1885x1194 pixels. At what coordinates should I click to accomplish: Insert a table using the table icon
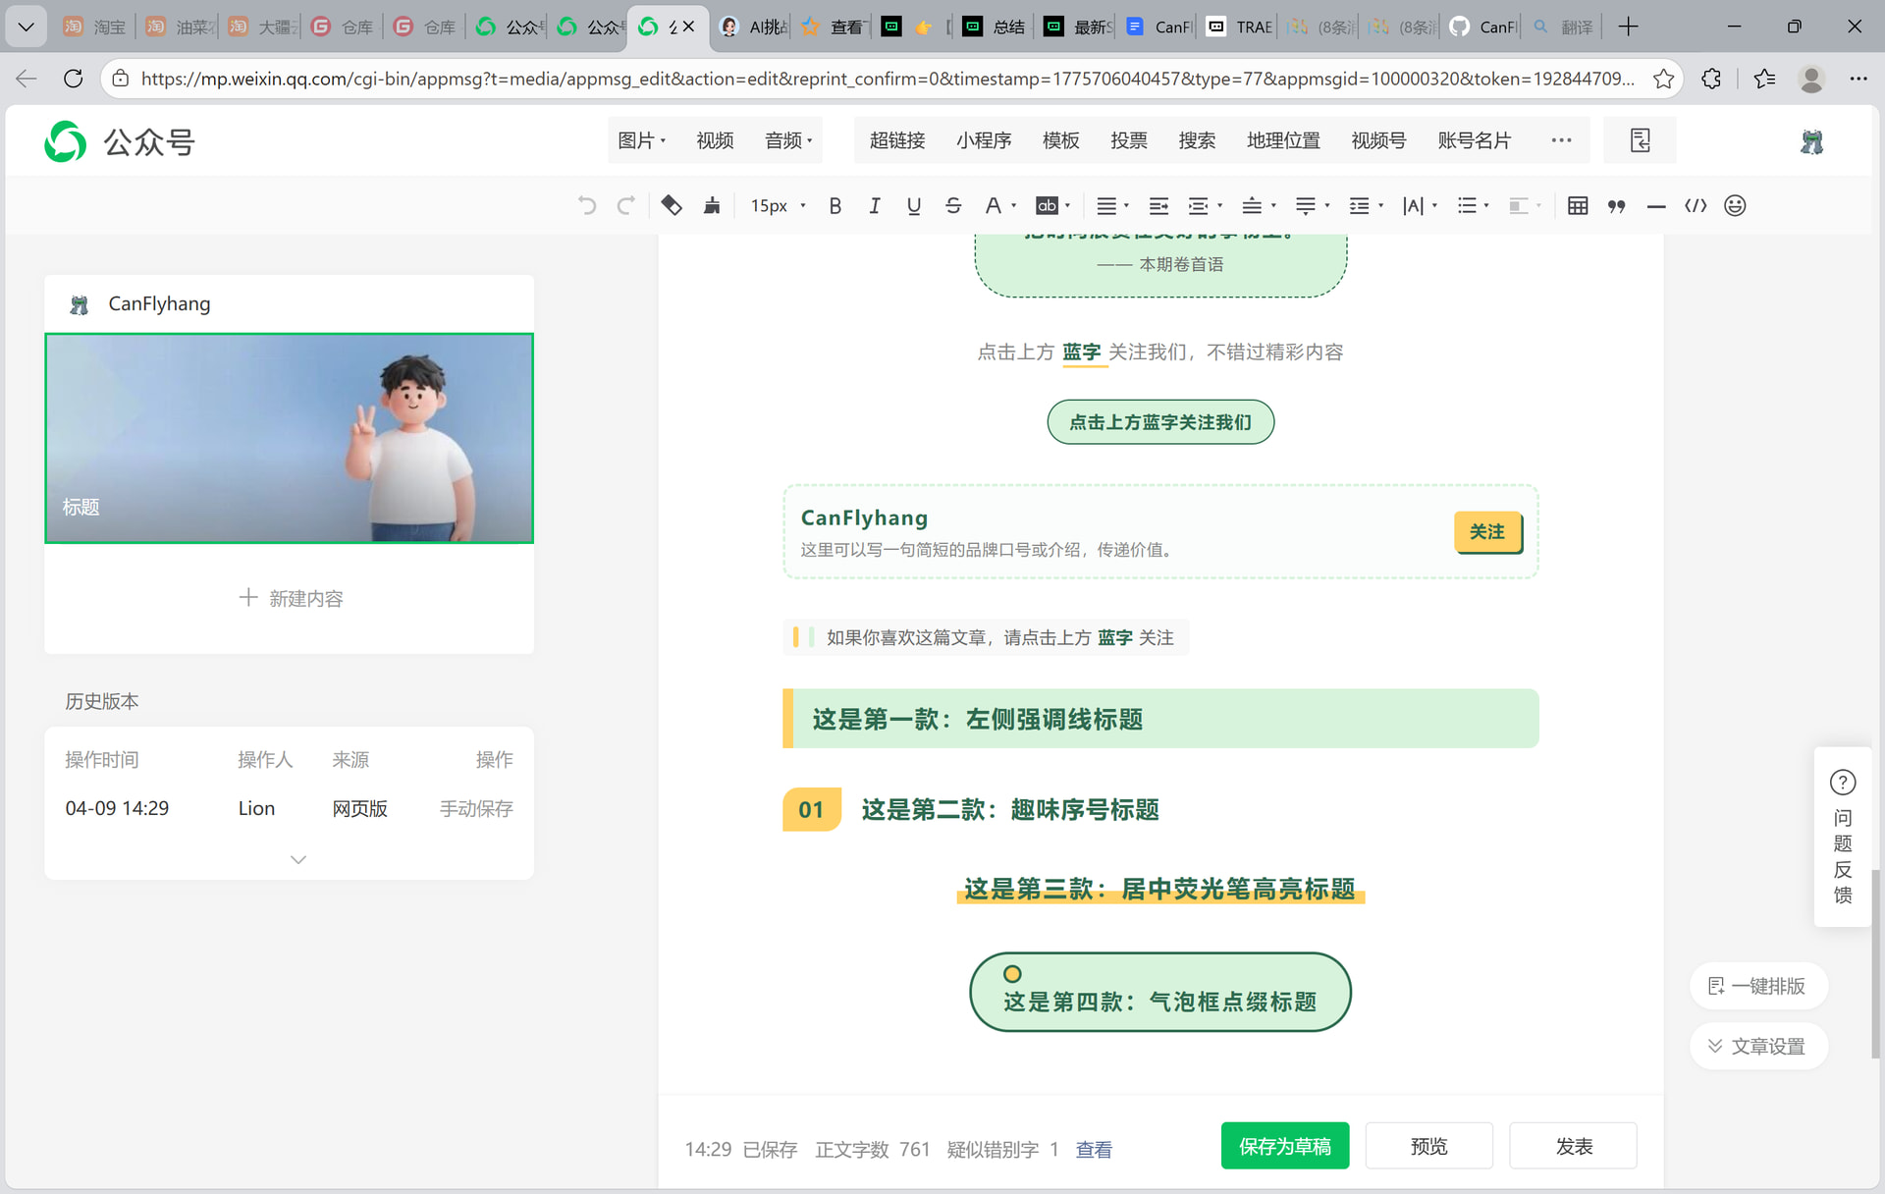tap(1578, 205)
